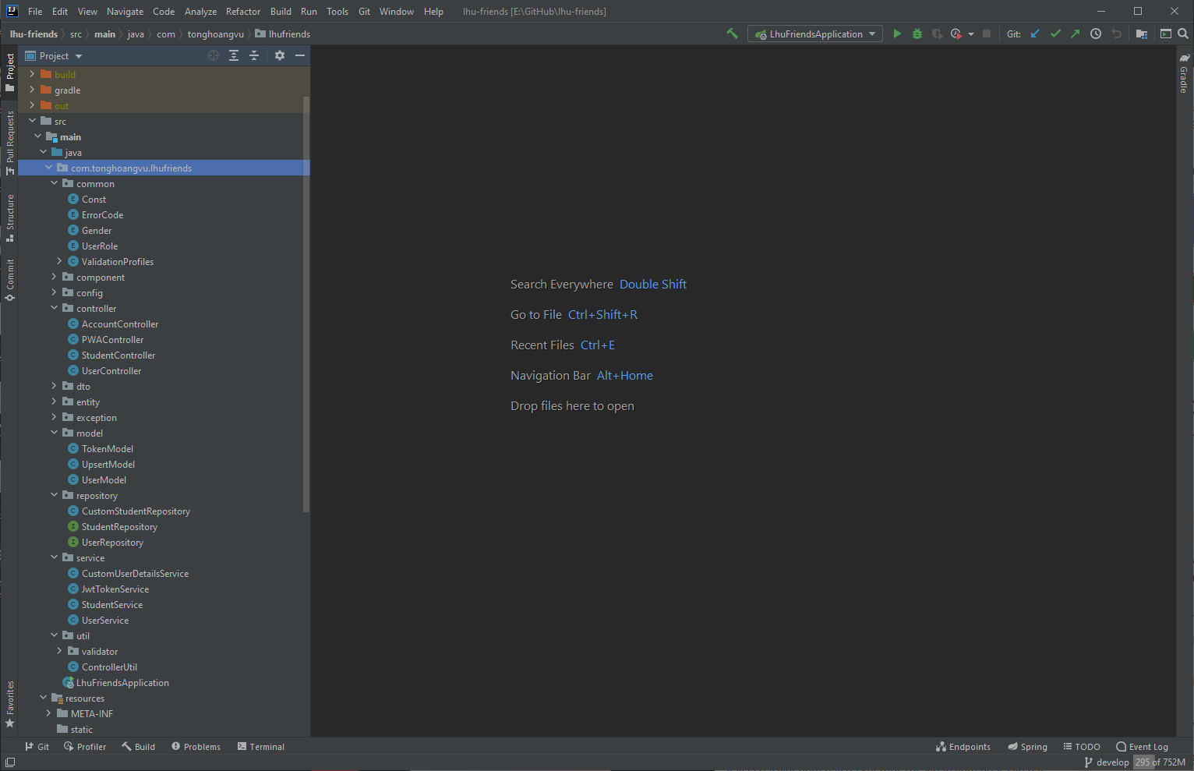Screen dimensions: 1194x771
Task: Build the project using the hammer icon
Action: point(732,34)
